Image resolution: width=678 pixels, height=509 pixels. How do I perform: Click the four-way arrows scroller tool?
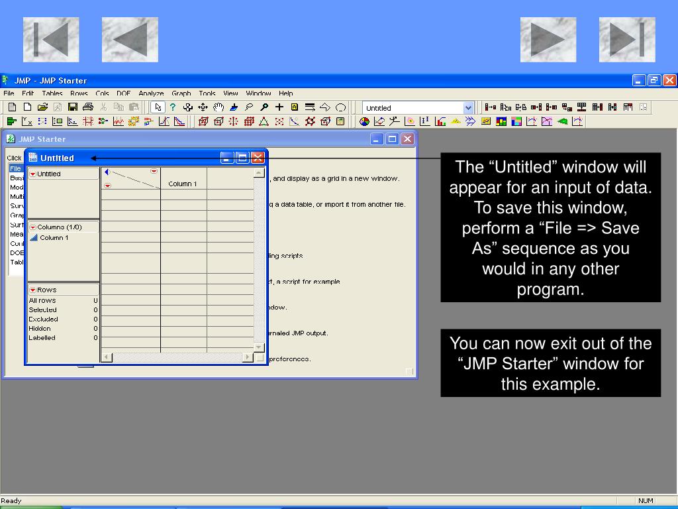click(x=203, y=107)
